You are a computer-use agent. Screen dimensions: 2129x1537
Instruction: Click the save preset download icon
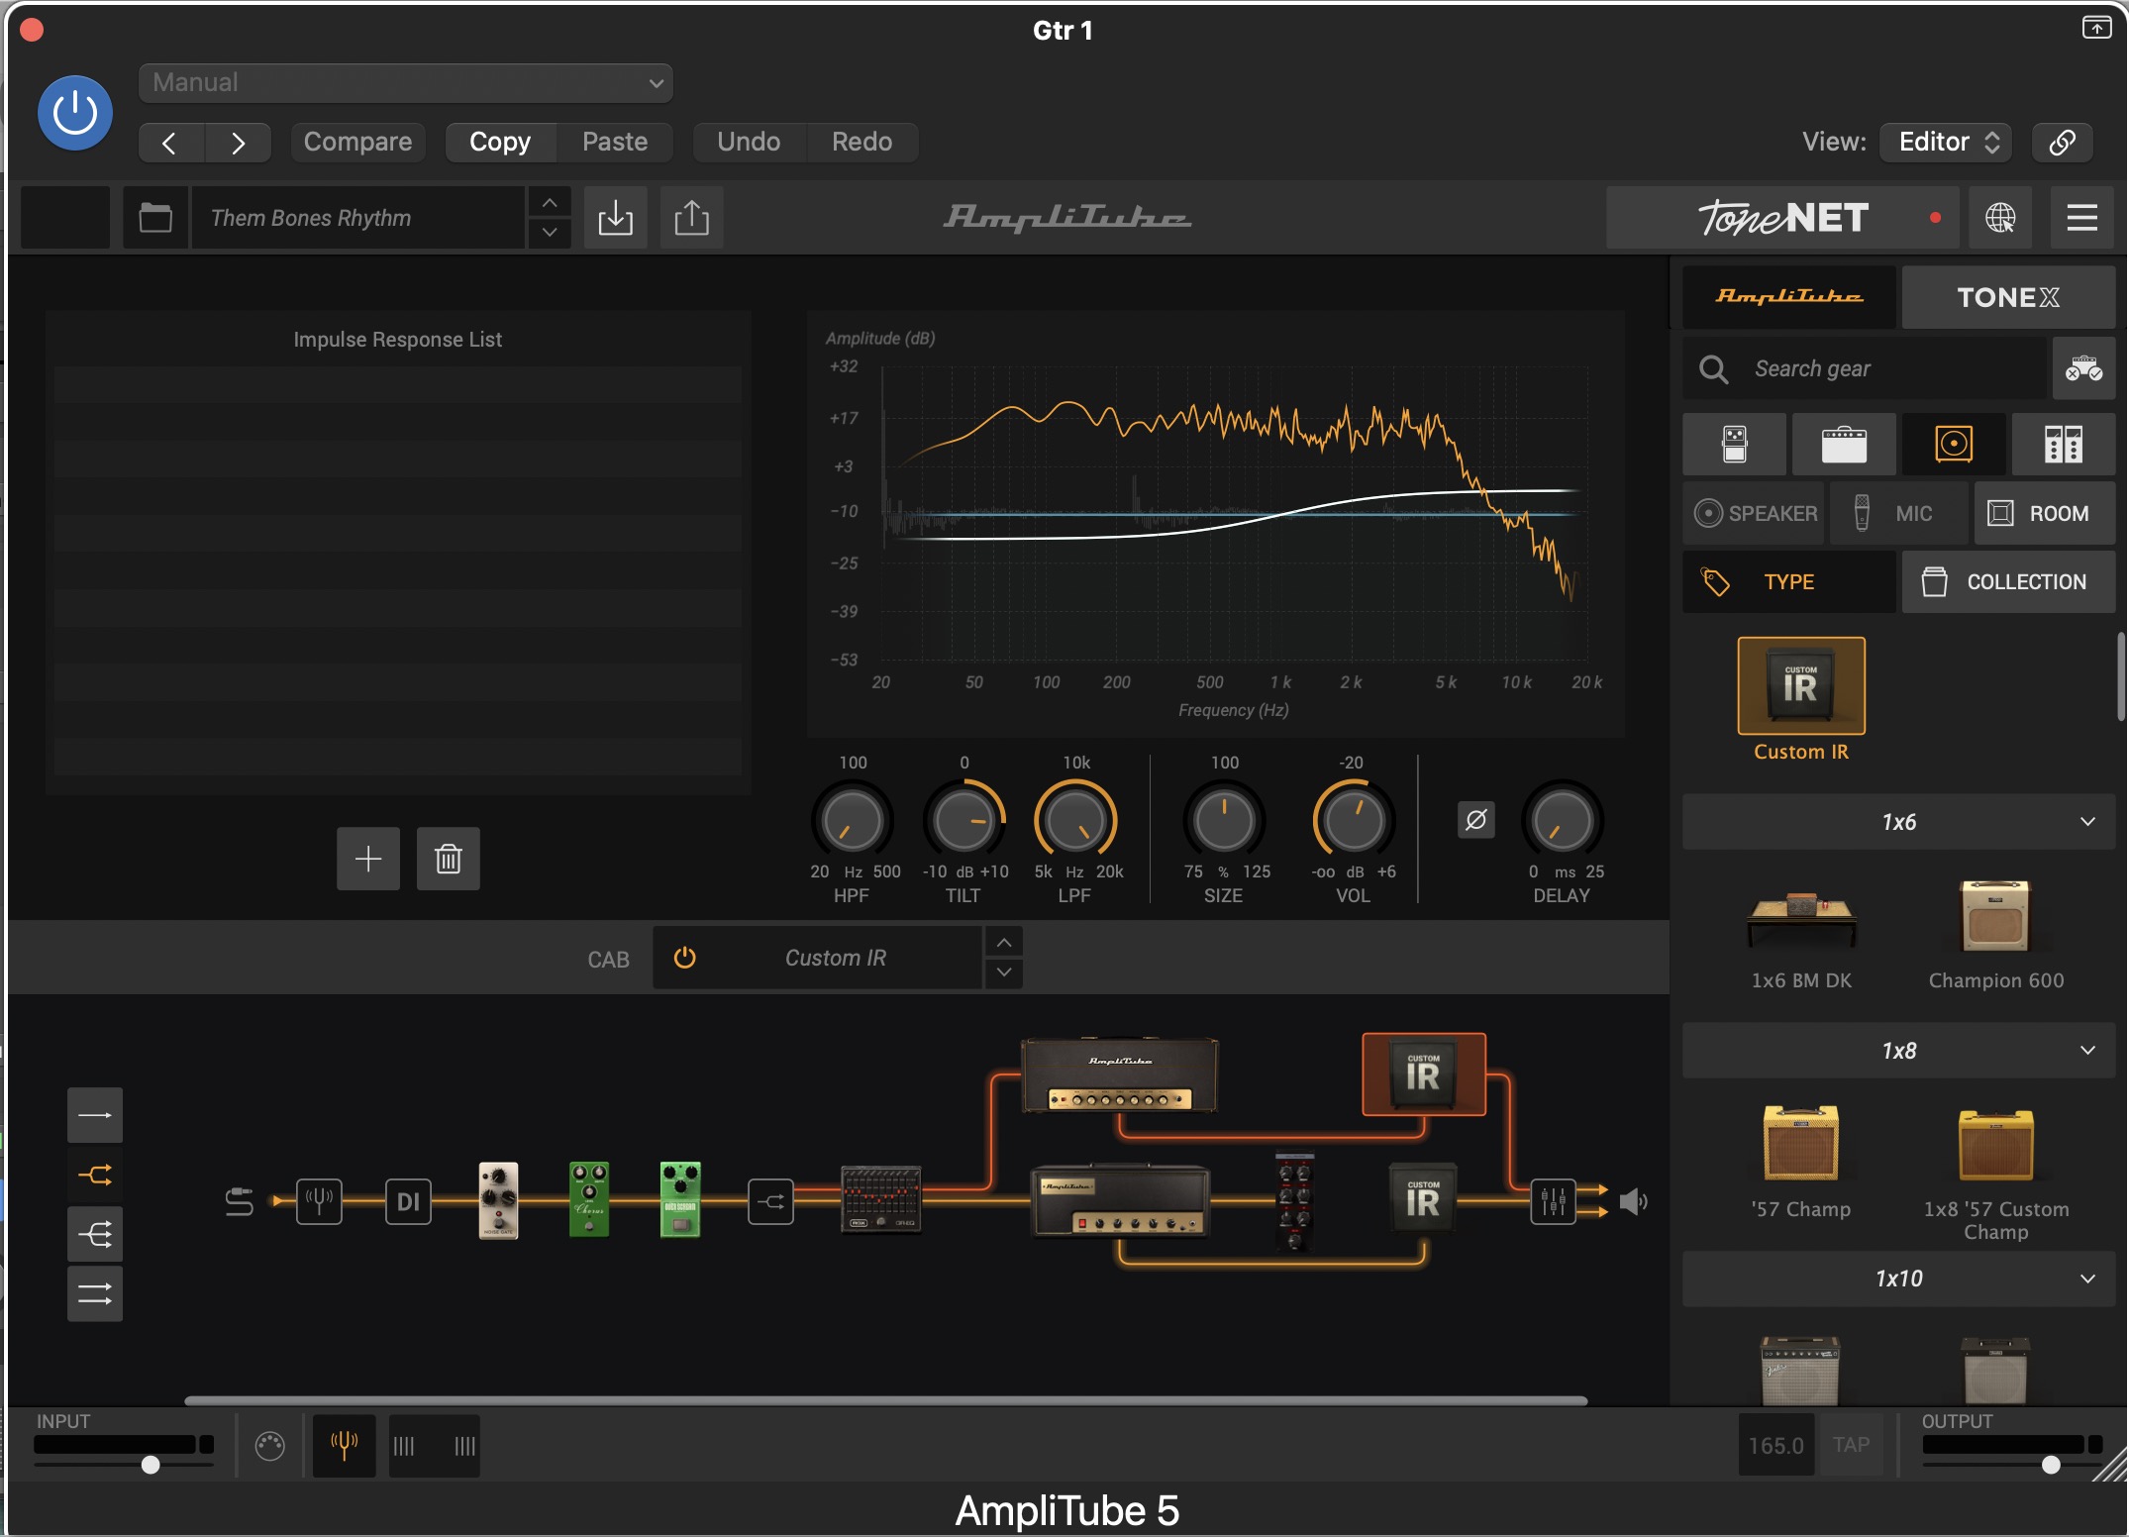click(x=615, y=218)
